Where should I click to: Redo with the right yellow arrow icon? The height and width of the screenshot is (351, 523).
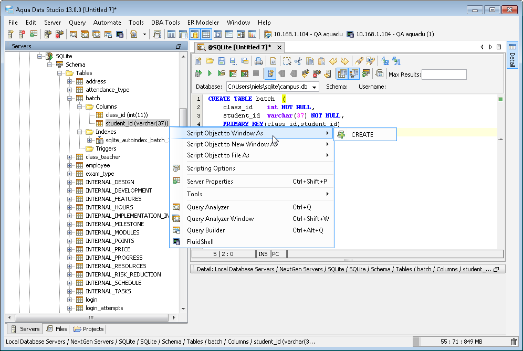[x=344, y=61]
